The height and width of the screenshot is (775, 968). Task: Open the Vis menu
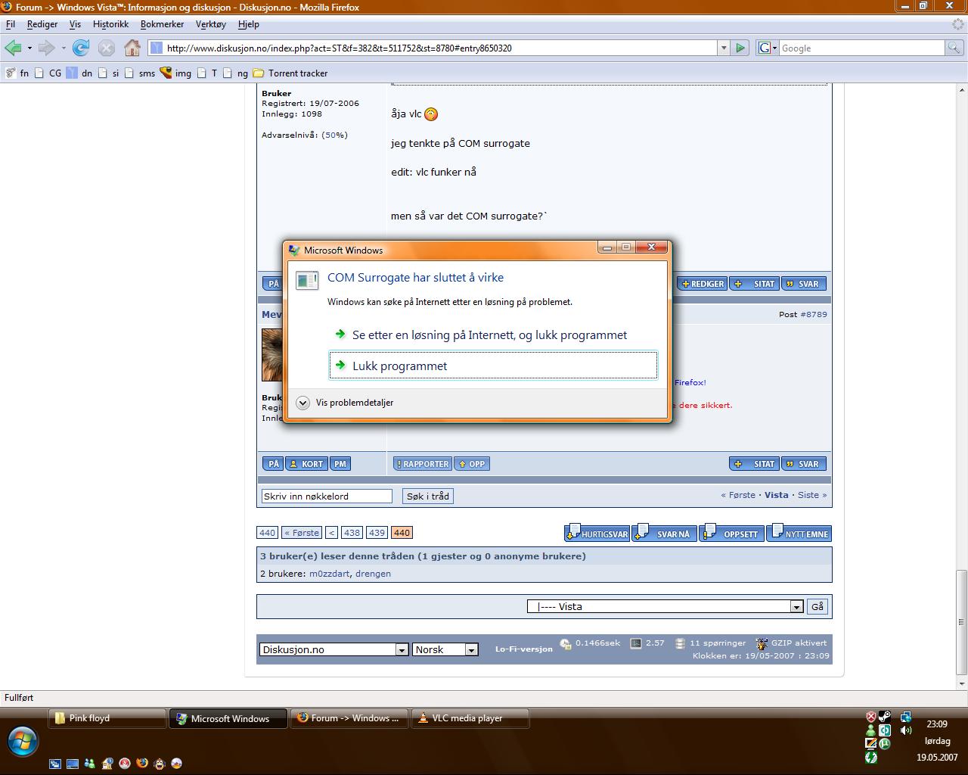(x=75, y=24)
